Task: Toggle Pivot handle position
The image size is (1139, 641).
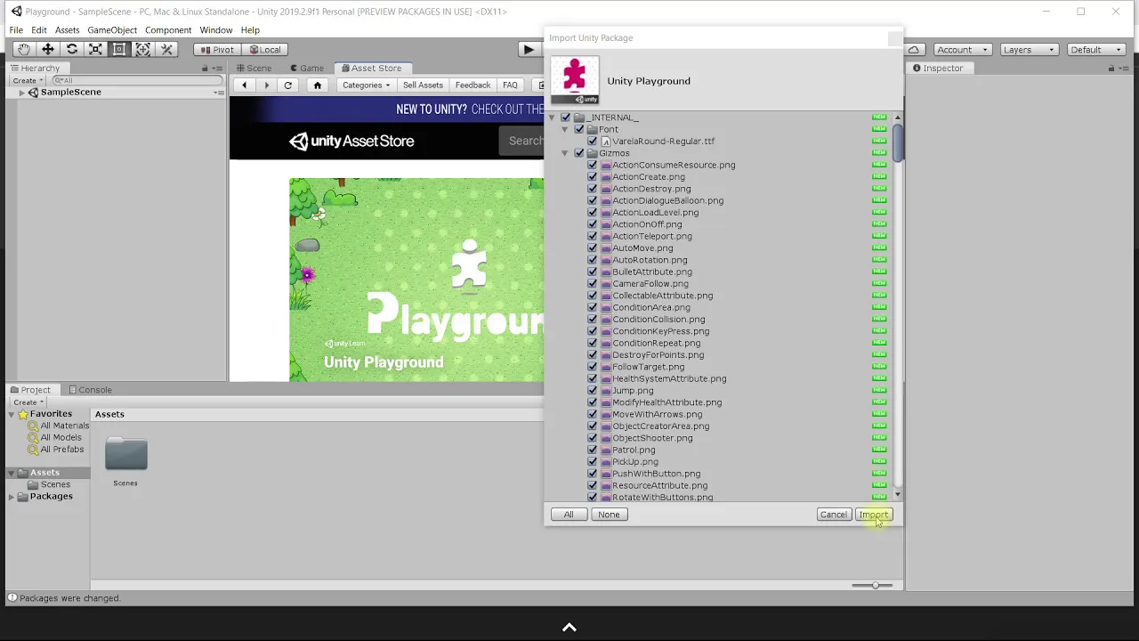Action: tap(217, 50)
